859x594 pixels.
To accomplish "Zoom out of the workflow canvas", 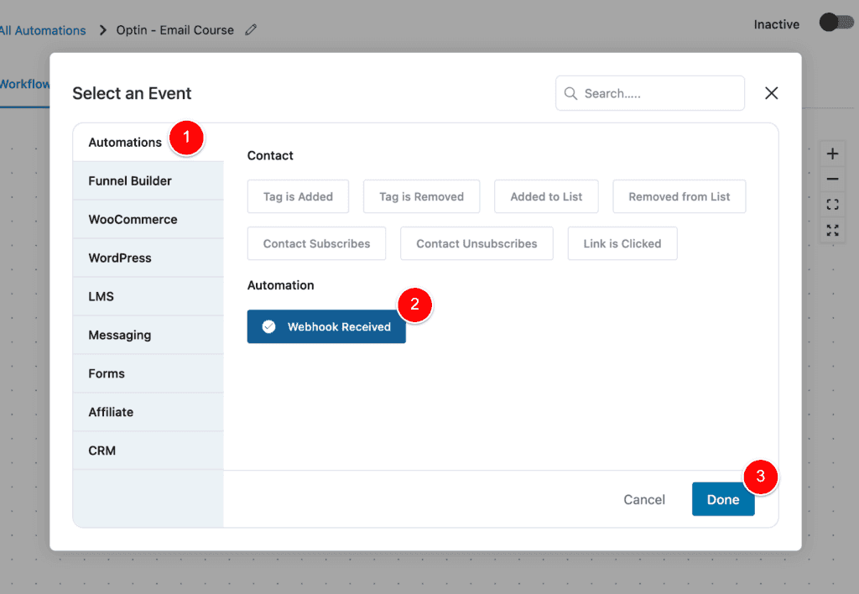I will click(832, 179).
